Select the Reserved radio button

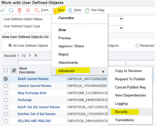(137, 45)
